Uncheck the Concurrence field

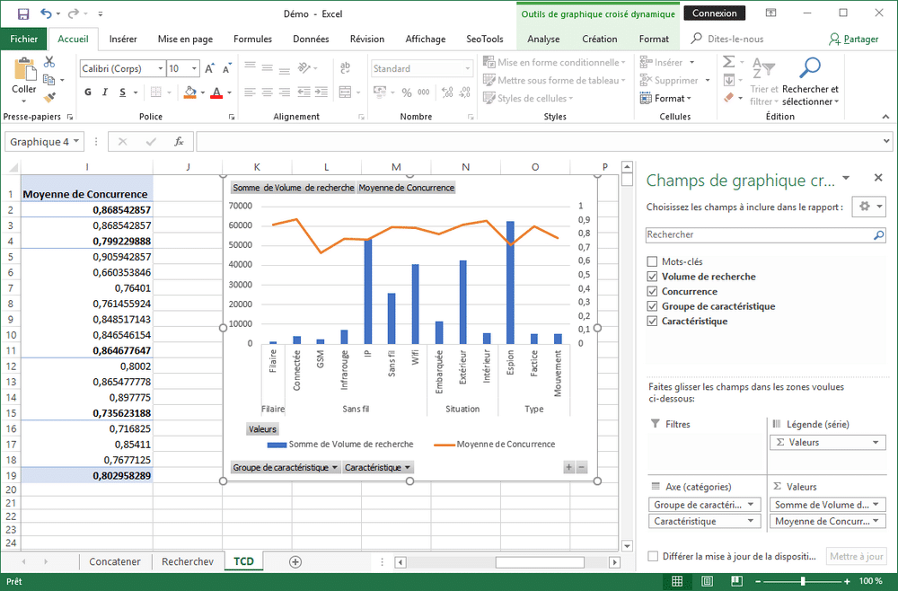[x=652, y=292]
